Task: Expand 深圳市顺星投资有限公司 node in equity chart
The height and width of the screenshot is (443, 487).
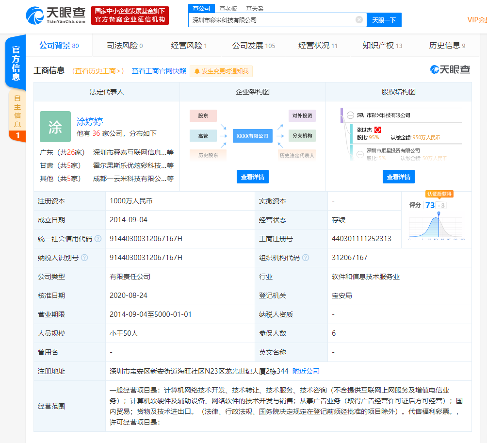Action: coord(360,154)
